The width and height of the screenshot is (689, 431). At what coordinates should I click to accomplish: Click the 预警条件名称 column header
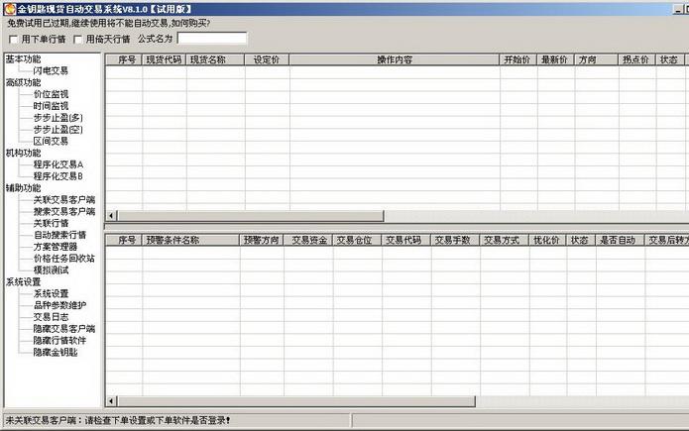pos(173,240)
